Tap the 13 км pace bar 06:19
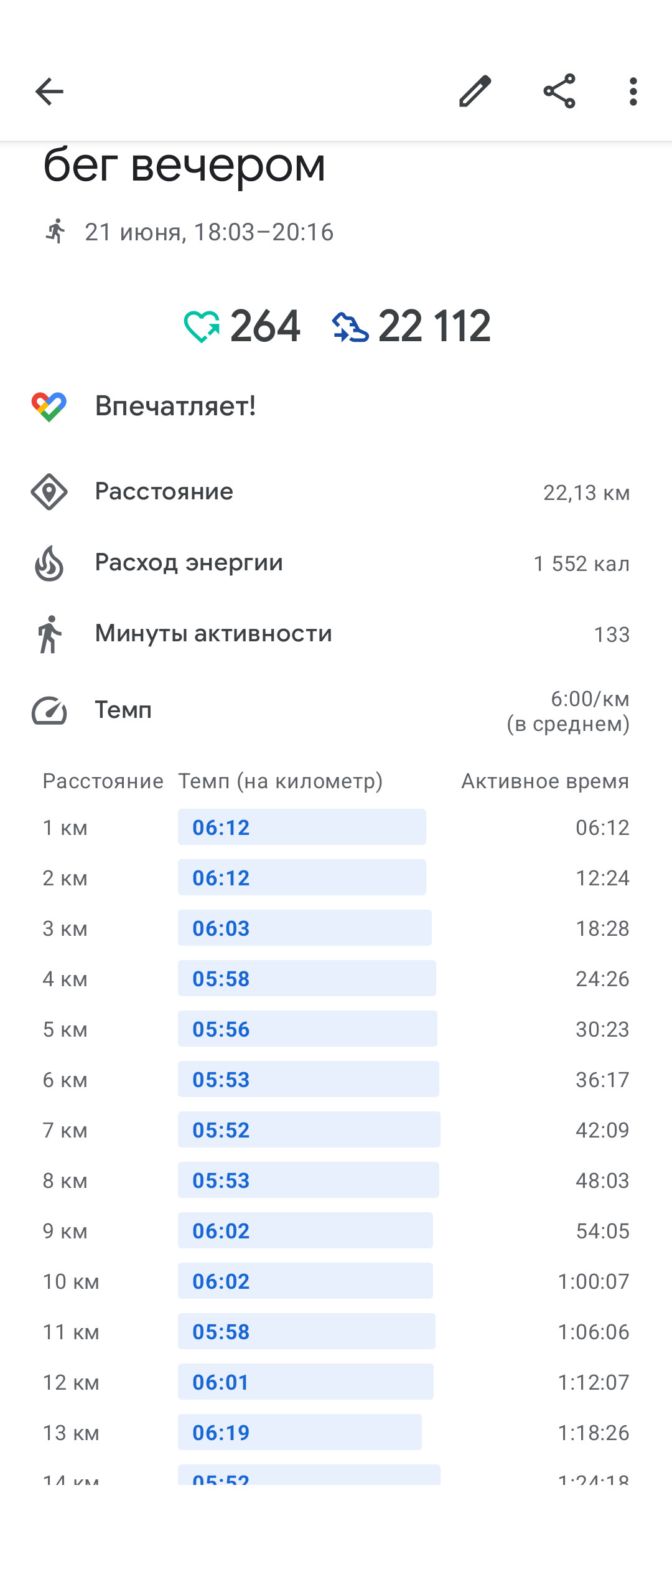 coord(300,1432)
